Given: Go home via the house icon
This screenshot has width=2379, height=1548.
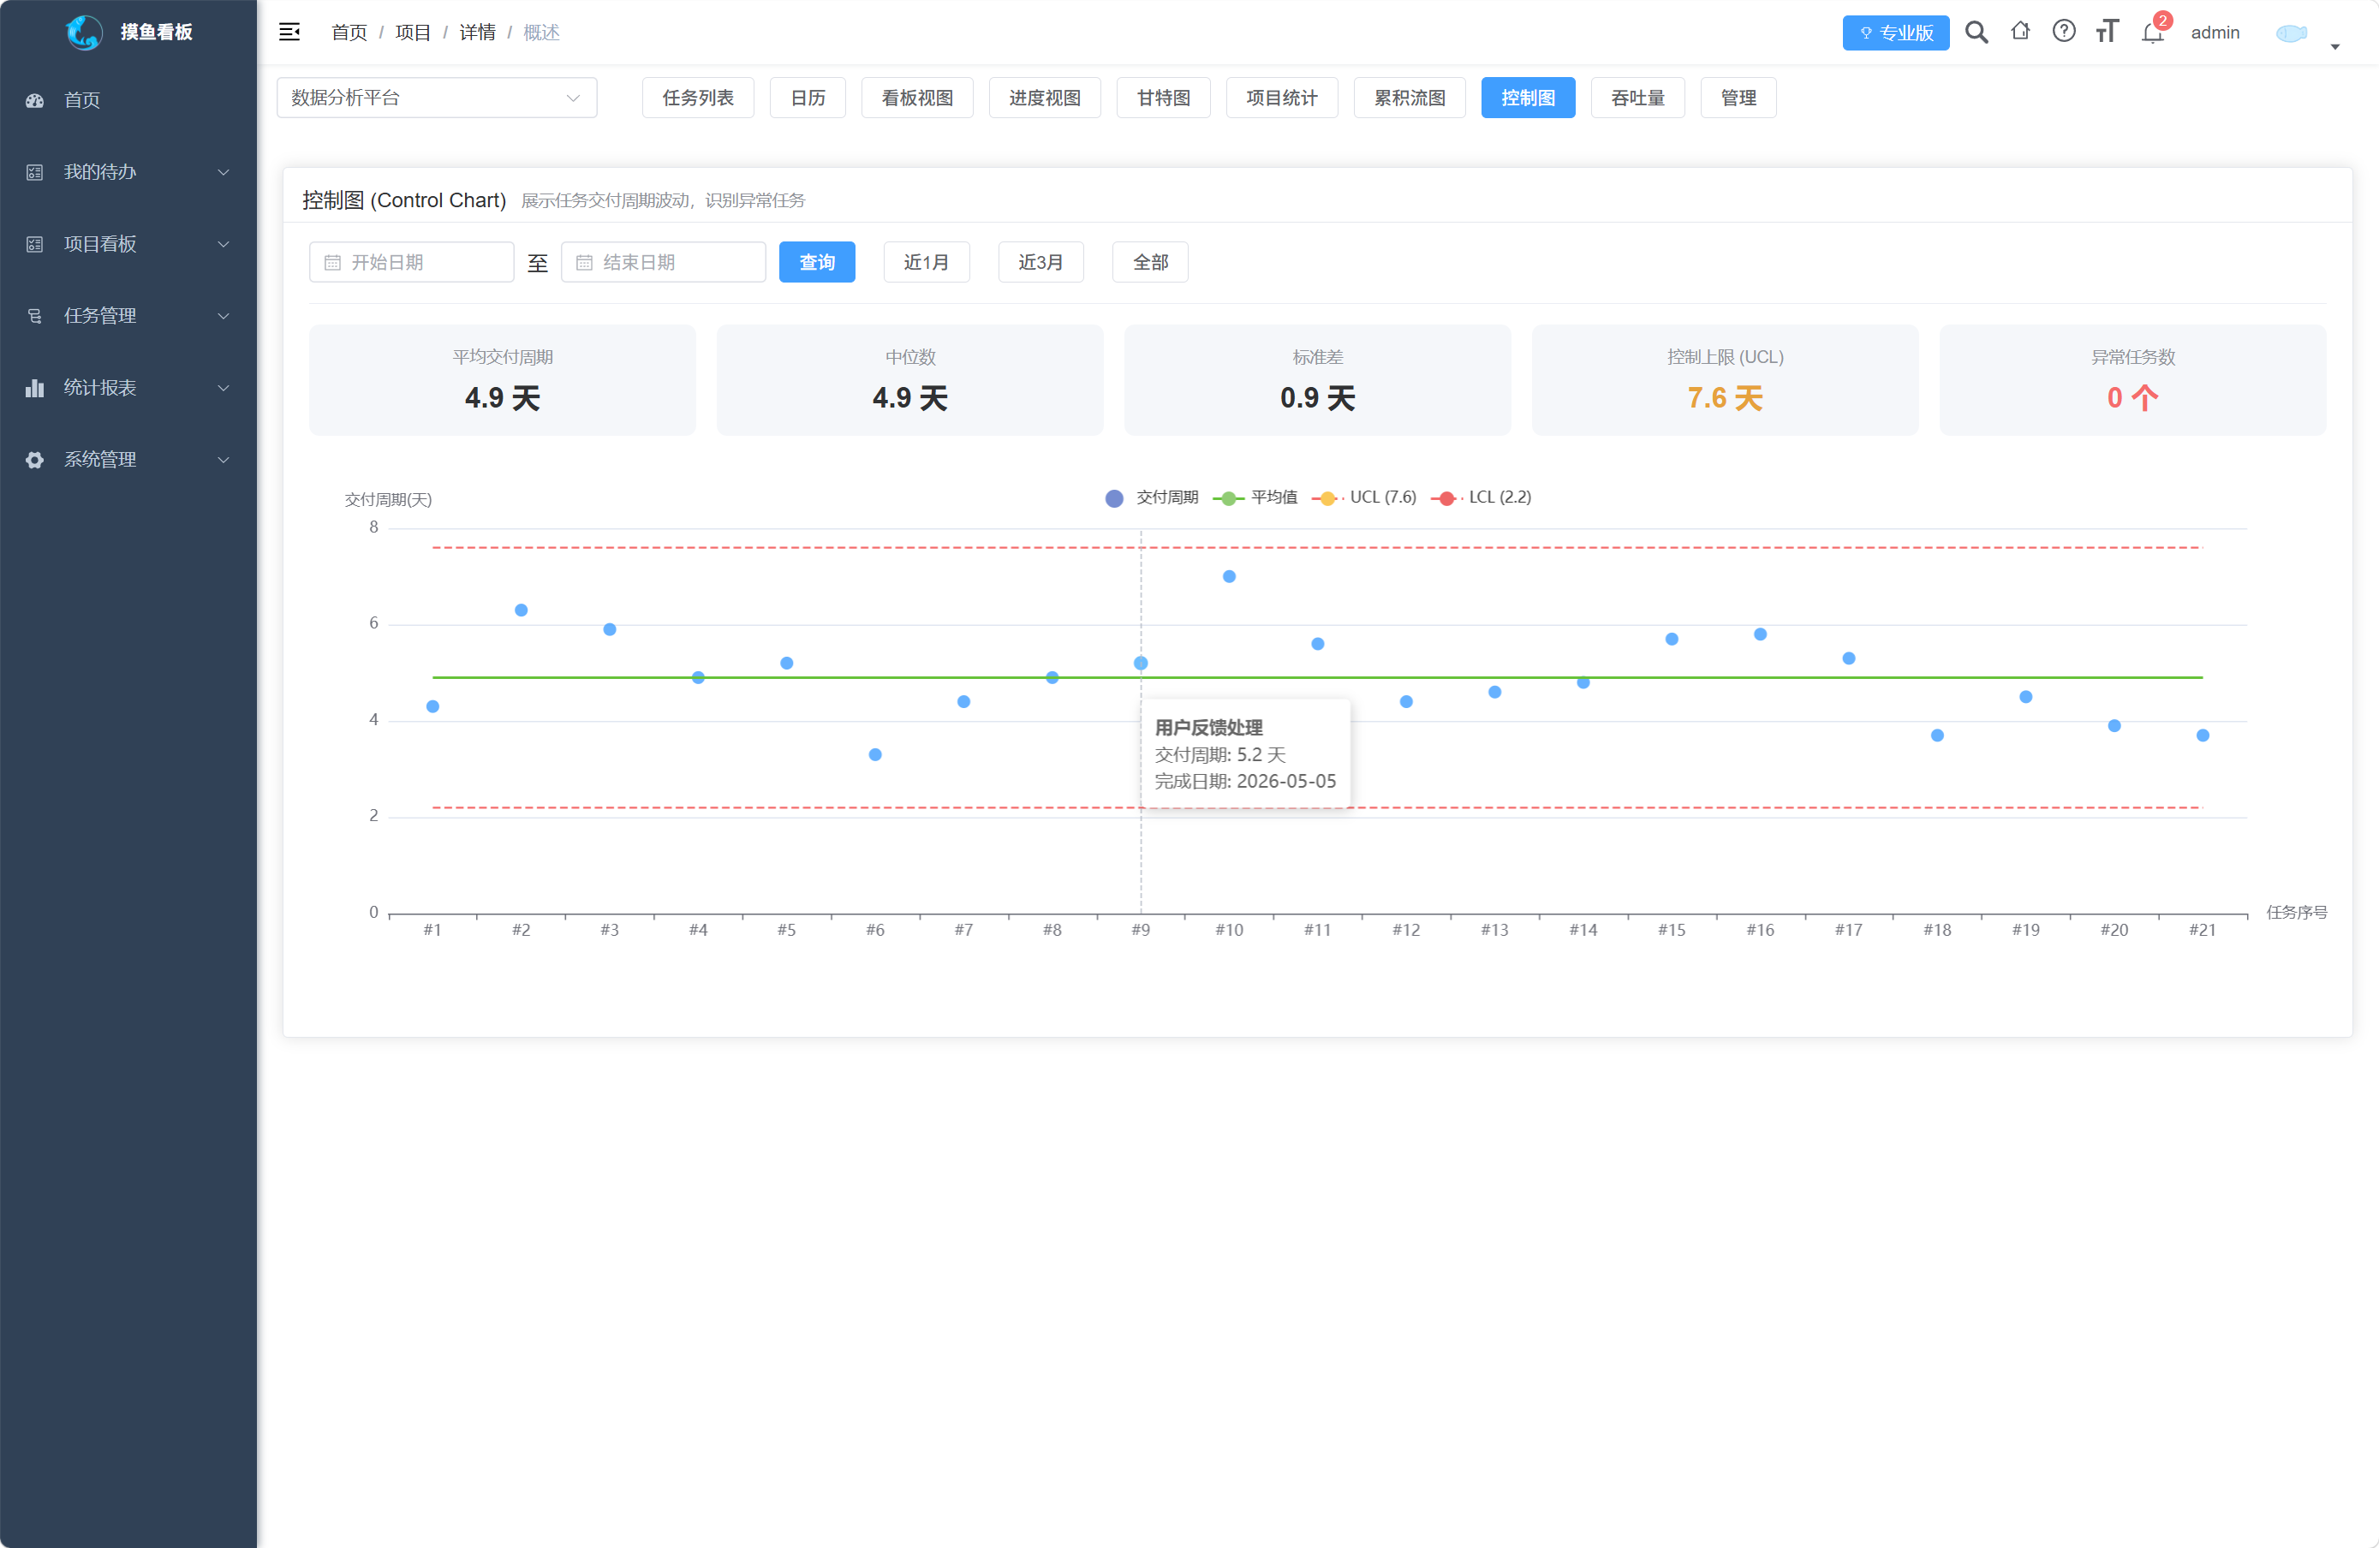Looking at the screenshot, I should (x=2020, y=31).
